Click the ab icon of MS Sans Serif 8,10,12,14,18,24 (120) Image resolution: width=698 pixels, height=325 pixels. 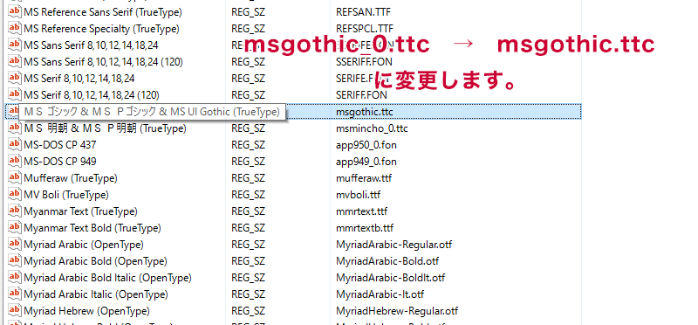15,61
